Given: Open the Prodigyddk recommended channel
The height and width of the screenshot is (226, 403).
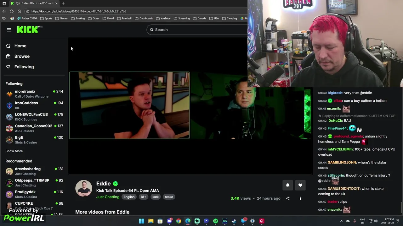Looking at the screenshot, I should pos(34,194).
